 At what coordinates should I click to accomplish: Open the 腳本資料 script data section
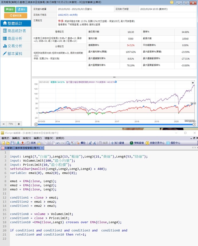[15, 54]
